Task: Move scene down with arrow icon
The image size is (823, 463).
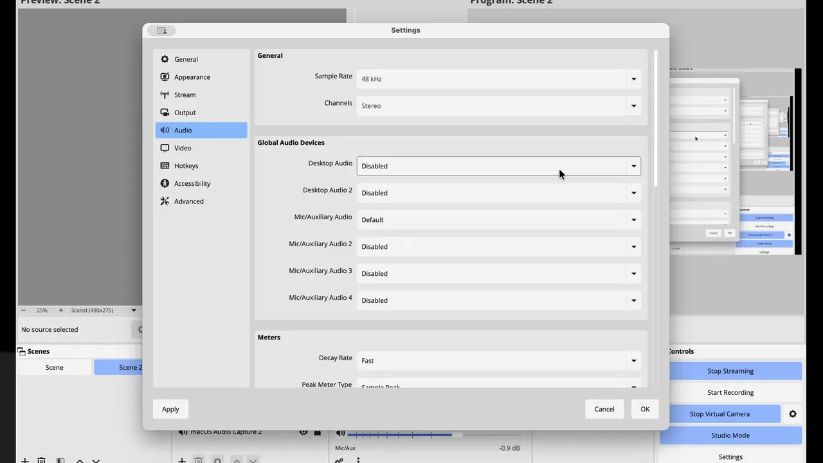Action: tap(96, 460)
